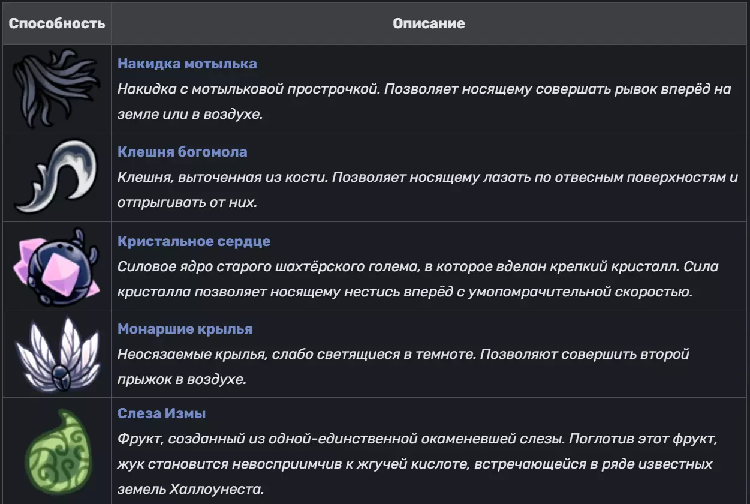
Task: Click the "Способность" column header
Action: [57, 24]
